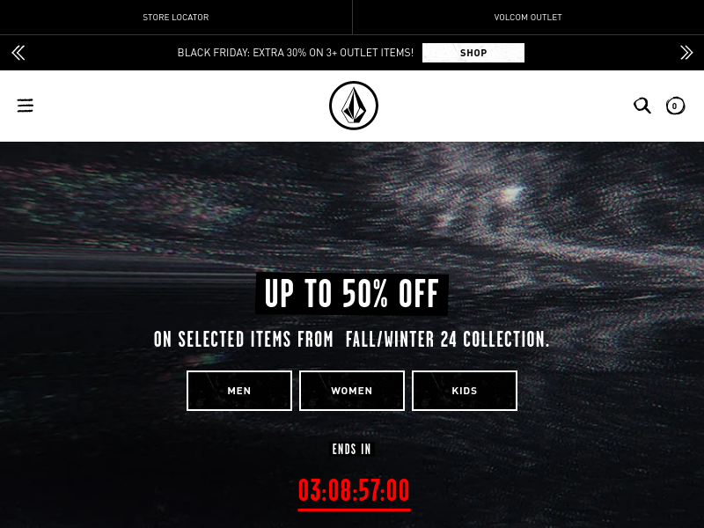Show the previous promo banner message

point(18,53)
